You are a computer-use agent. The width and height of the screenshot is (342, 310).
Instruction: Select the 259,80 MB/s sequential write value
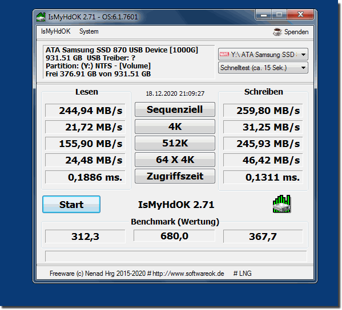click(263, 111)
